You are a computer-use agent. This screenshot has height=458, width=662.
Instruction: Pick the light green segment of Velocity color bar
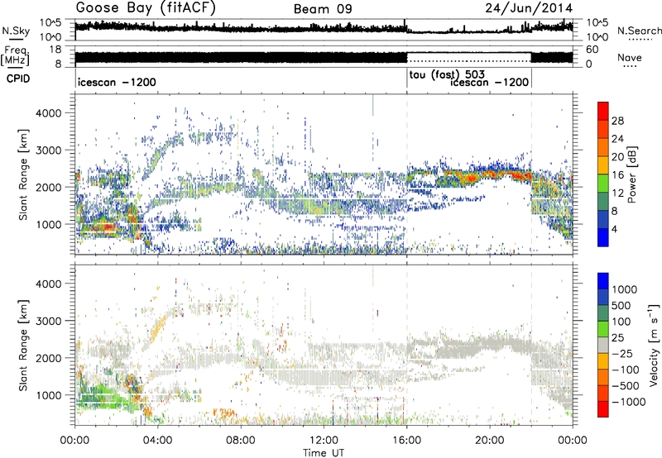(x=603, y=329)
